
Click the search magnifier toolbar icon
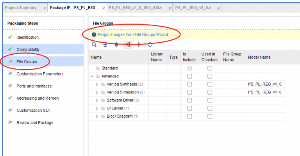(x=94, y=45)
